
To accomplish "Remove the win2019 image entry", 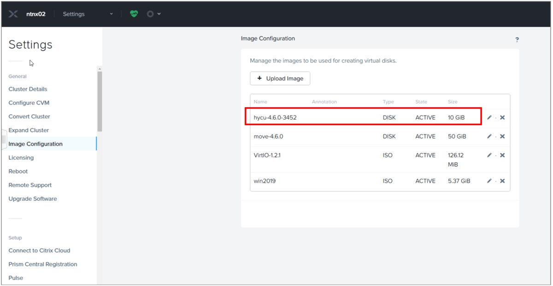I will pyautogui.click(x=502, y=181).
